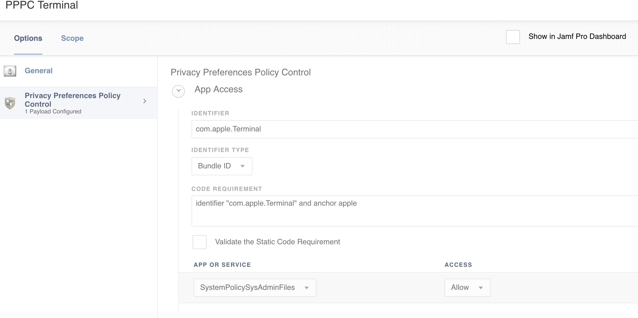Click the Privacy Preferences Policy Control heading
638x318 pixels.
click(x=241, y=72)
